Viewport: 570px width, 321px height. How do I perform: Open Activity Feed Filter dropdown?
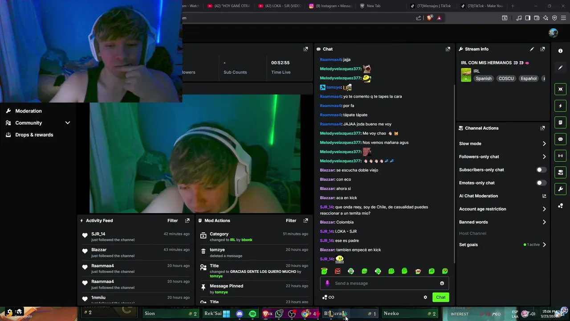[172, 220]
